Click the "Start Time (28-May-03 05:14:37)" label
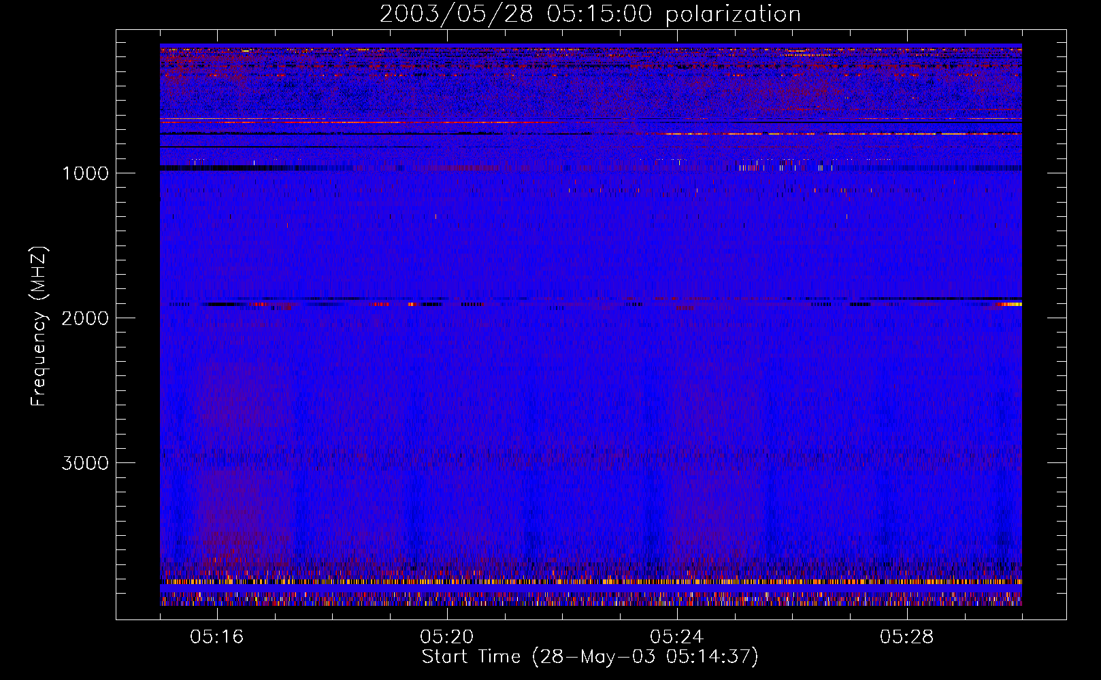 pyautogui.click(x=590, y=657)
